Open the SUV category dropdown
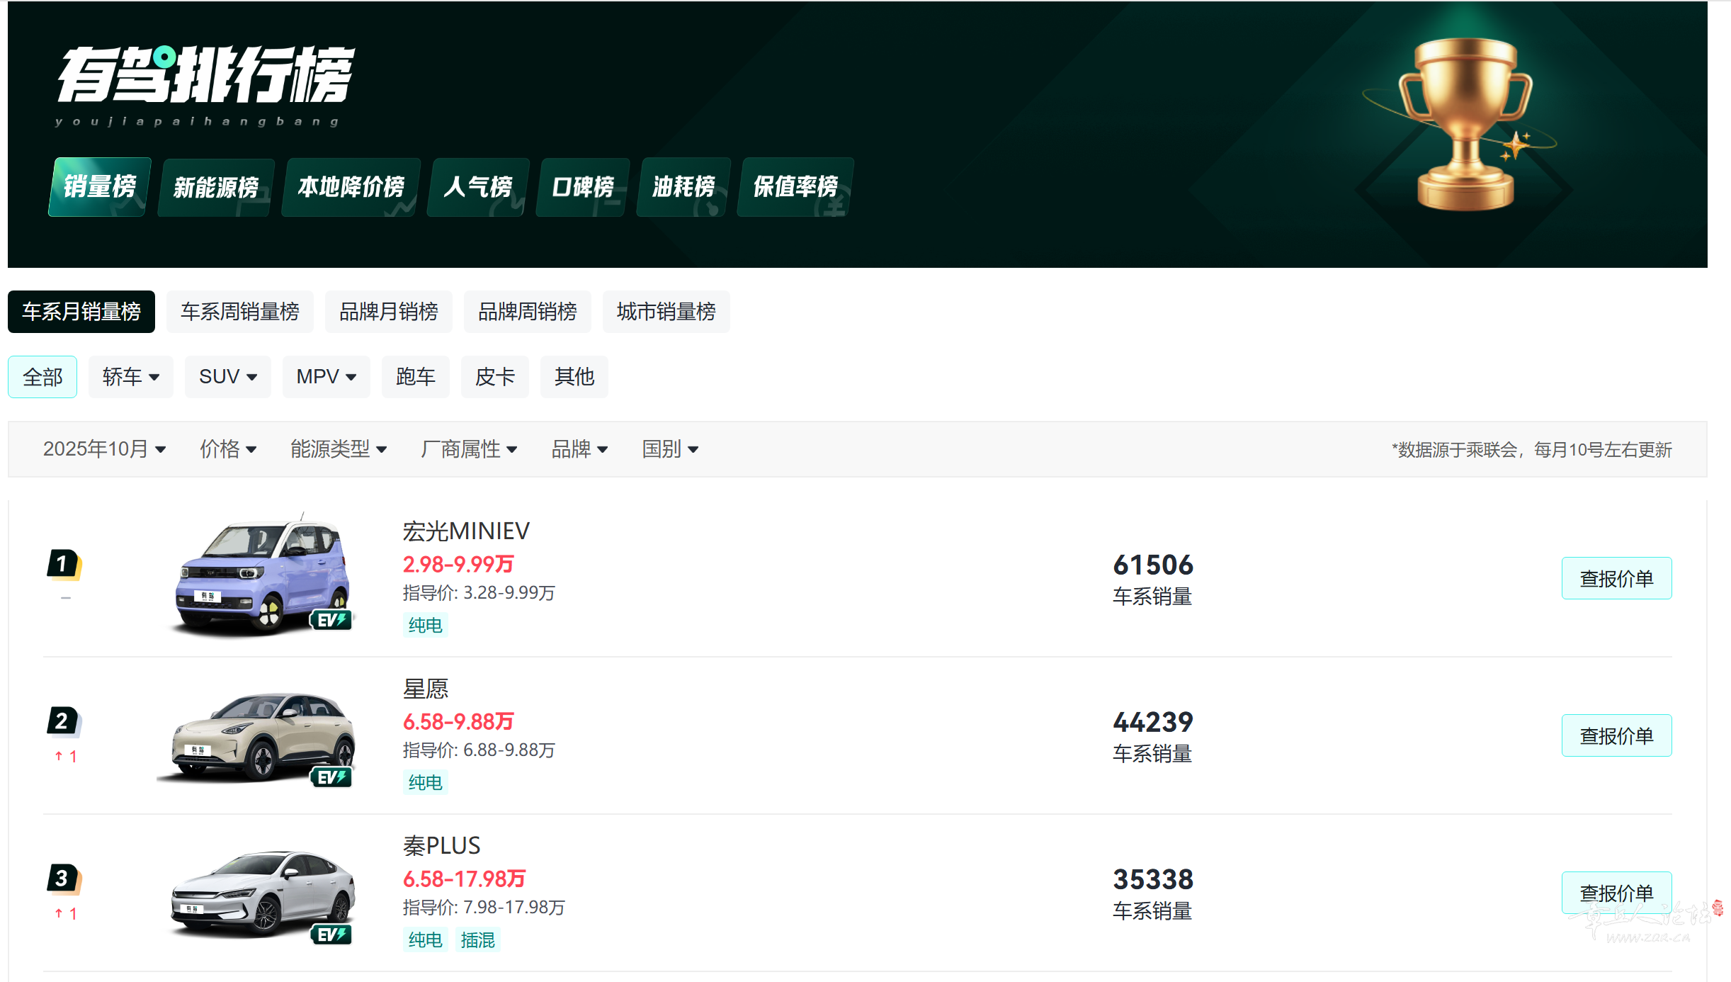The height and width of the screenshot is (982, 1731). (x=227, y=377)
